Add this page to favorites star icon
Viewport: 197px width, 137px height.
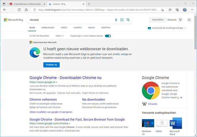(x=162, y=10)
